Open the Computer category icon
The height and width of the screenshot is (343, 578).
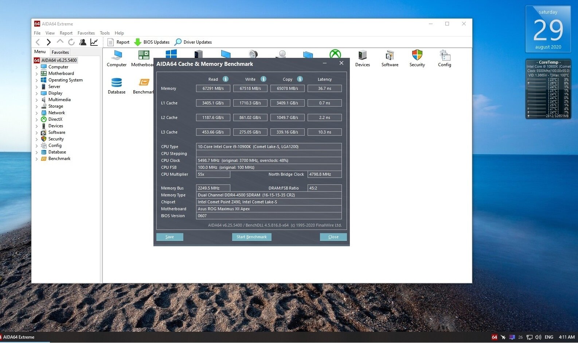click(x=117, y=59)
